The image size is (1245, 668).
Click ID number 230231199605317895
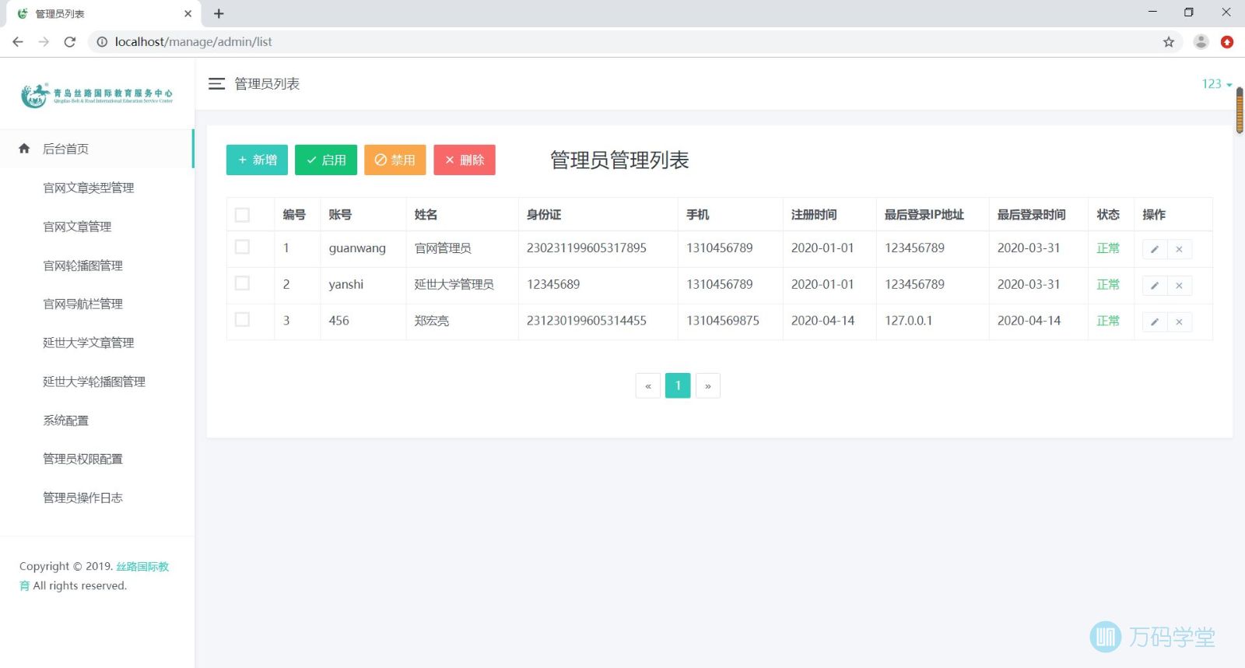(x=587, y=248)
